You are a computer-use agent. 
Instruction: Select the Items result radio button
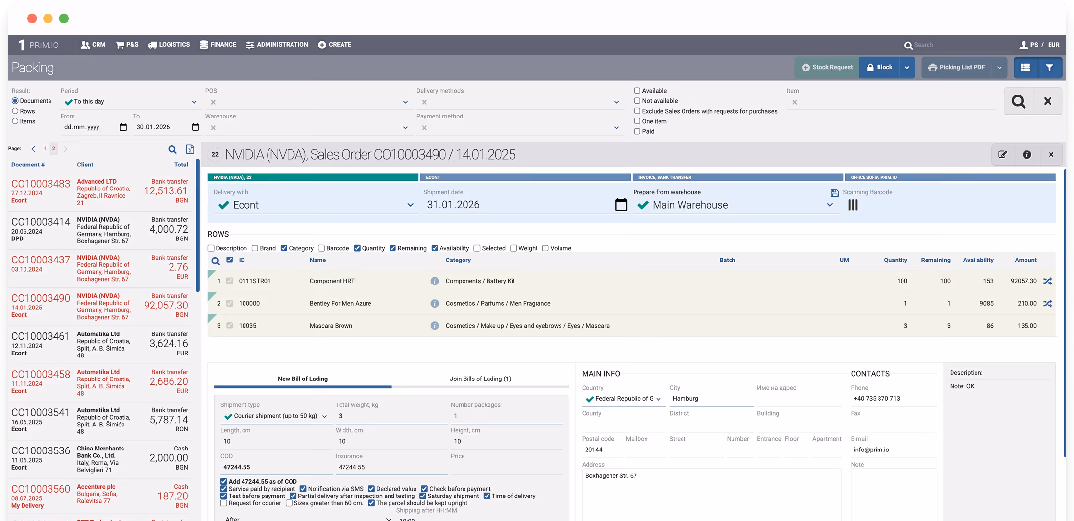15,121
